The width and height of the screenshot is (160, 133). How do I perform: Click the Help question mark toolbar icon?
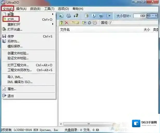coord(101,16)
